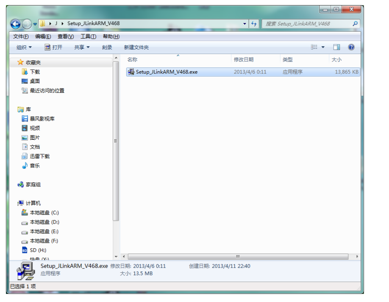
Task: Click Setup_JLinkARM_V468 breadcrumb segment
Action: click(x=94, y=24)
